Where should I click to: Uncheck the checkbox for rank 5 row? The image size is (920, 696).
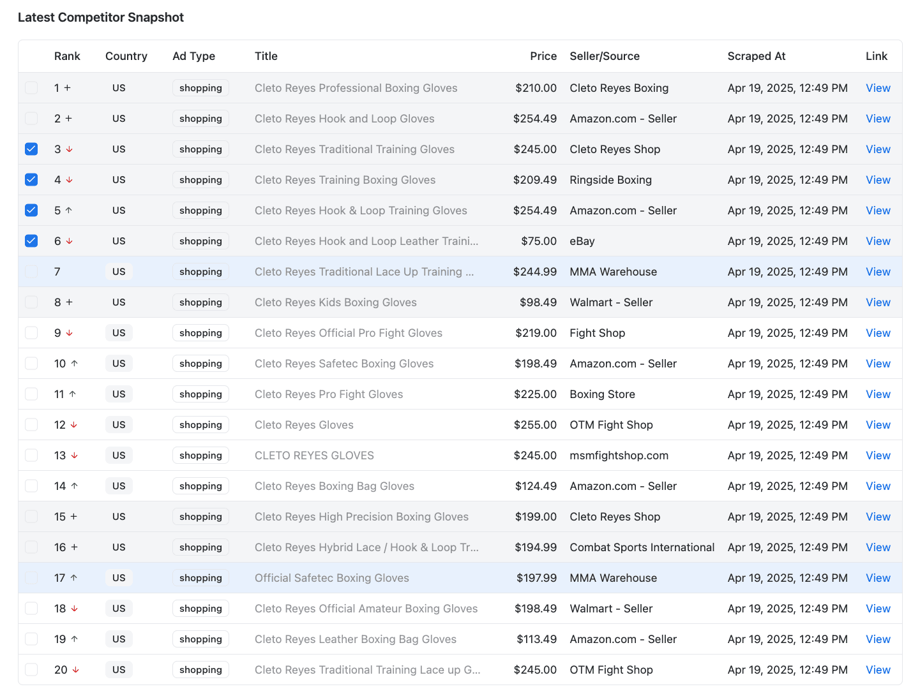[31, 211]
